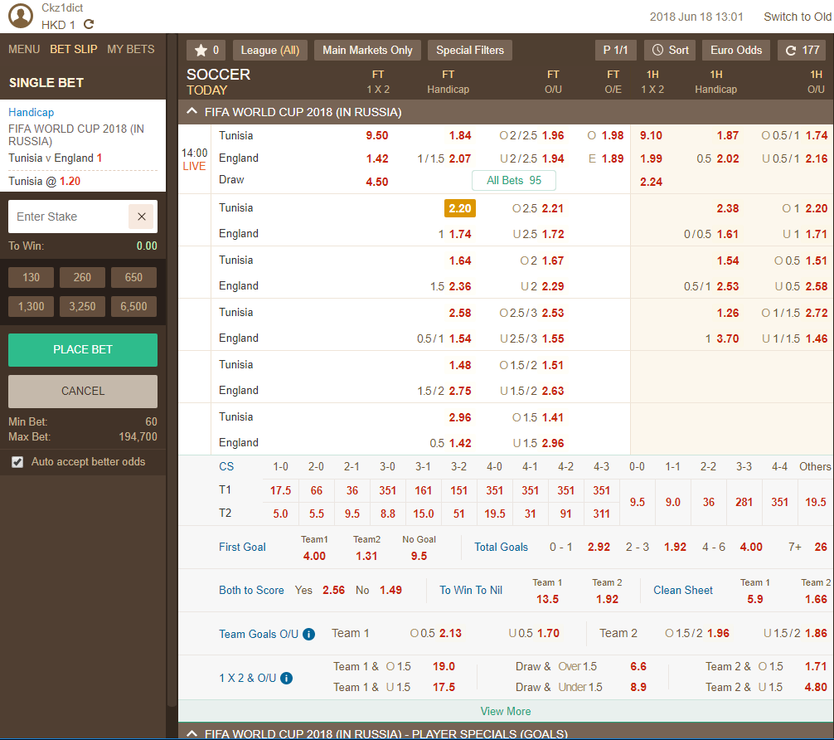Open the user profile avatar icon
834x740 pixels.
(x=21, y=16)
